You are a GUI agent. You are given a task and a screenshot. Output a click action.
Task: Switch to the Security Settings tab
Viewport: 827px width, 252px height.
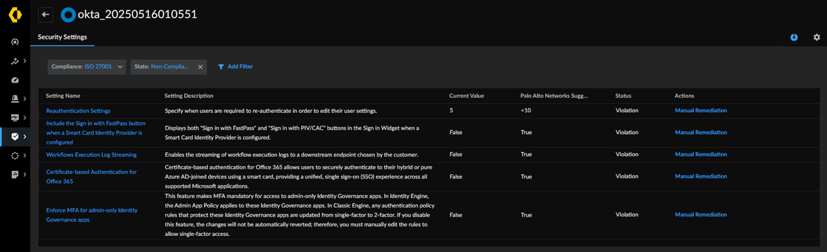(62, 37)
